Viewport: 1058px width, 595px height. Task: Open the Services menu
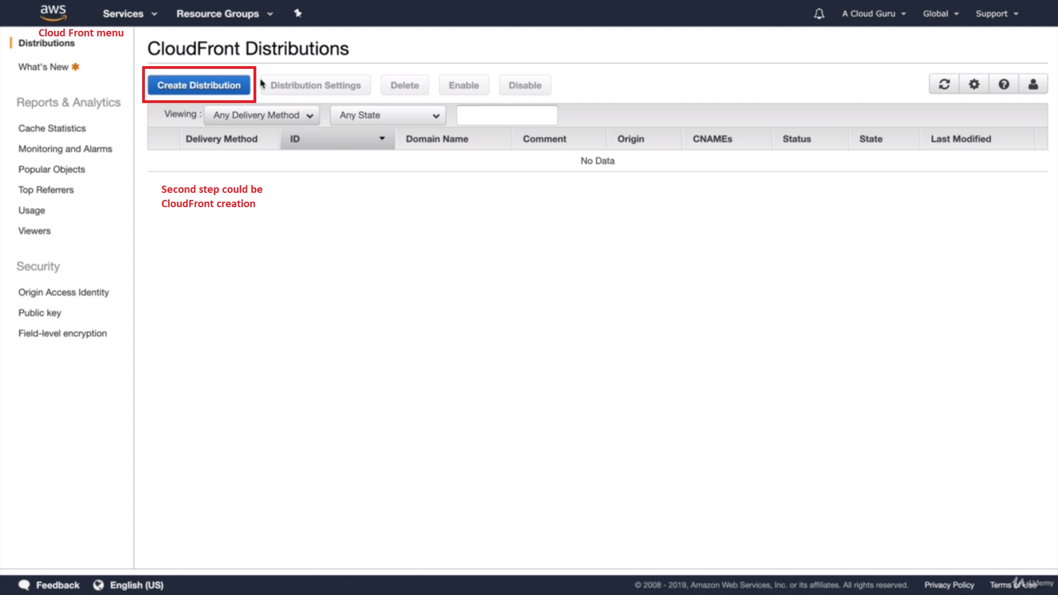pyautogui.click(x=129, y=14)
